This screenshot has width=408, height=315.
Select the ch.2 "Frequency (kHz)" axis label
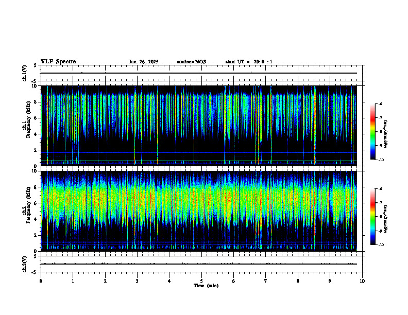click(x=28, y=204)
